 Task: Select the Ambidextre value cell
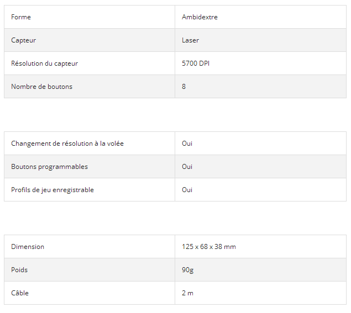(x=200, y=17)
